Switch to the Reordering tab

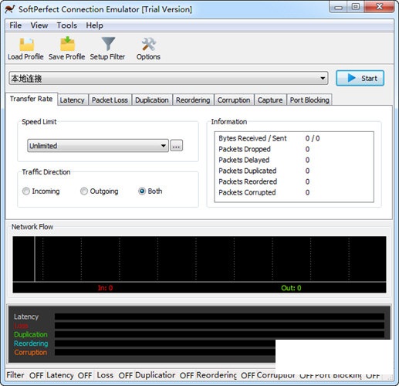click(193, 100)
